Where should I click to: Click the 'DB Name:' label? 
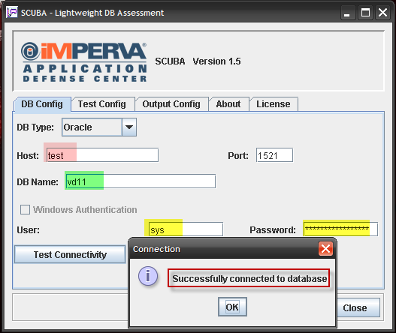tap(38, 182)
